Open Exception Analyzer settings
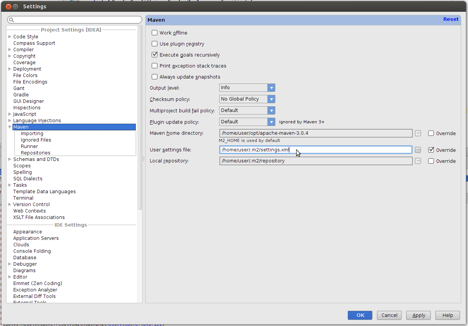This screenshot has height=326, width=468. [35, 290]
